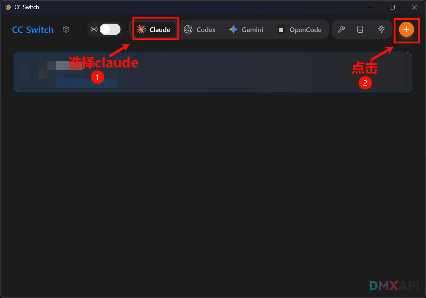Minimize the CC Switch window
This screenshot has width=426, height=298.
371,7
